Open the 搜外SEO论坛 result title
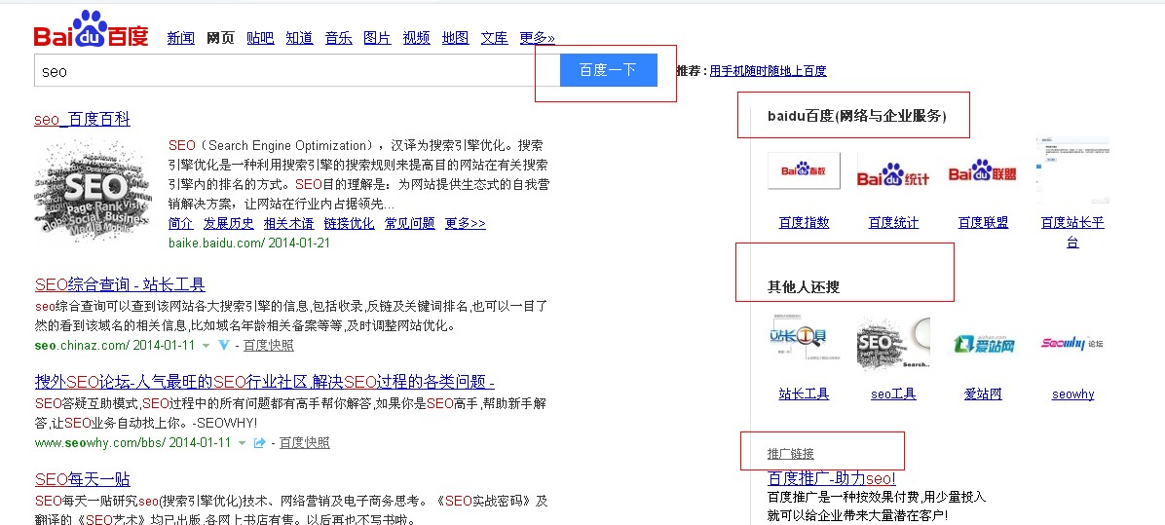Viewport: 1165px width, 525px height. [265, 383]
